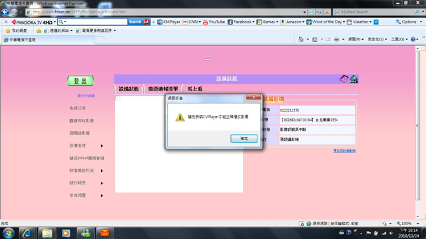426x239 pixels.
Task: Open the 工具(O) Tools menu
Action: click(399, 40)
